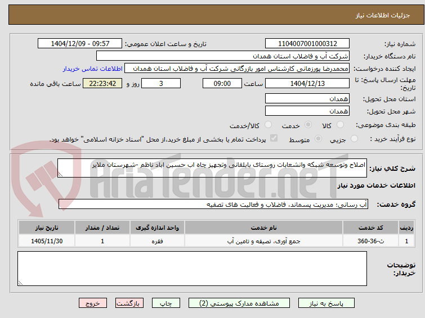Viewport: 425px width, 318px height.
Task: Click the ردیف column header
Action: click(406, 228)
